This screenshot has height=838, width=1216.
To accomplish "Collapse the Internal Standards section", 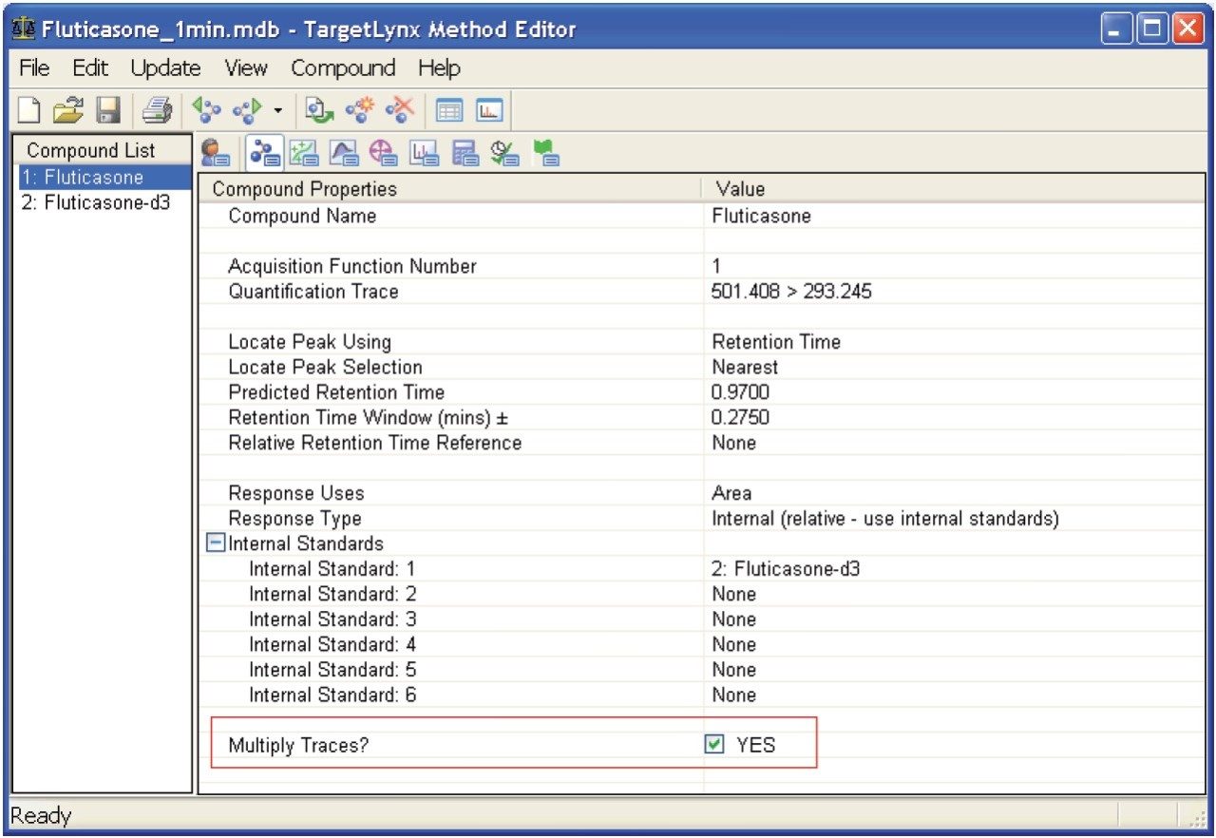I will [x=216, y=543].
